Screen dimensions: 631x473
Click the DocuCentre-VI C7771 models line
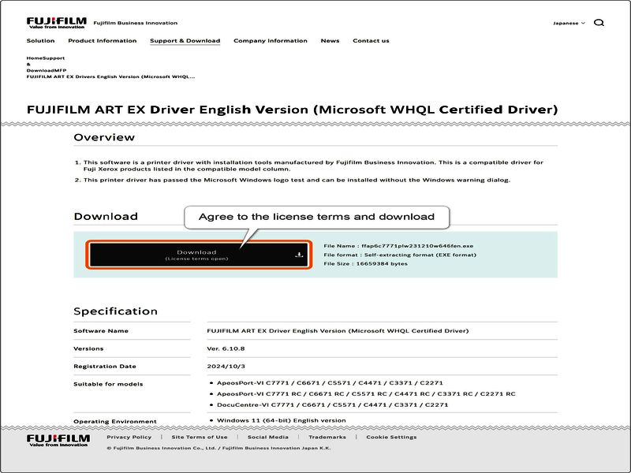pyautogui.click(x=332, y=404)
